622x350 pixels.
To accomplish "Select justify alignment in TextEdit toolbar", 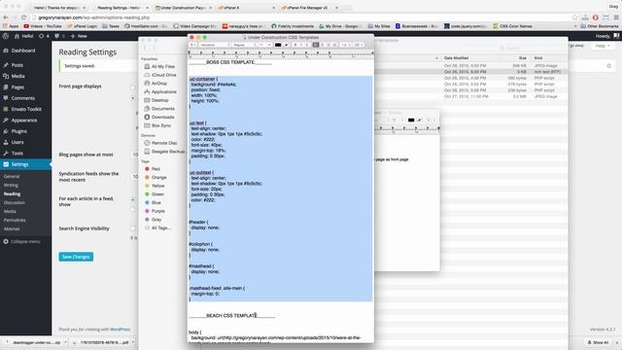I will point(334,45).
